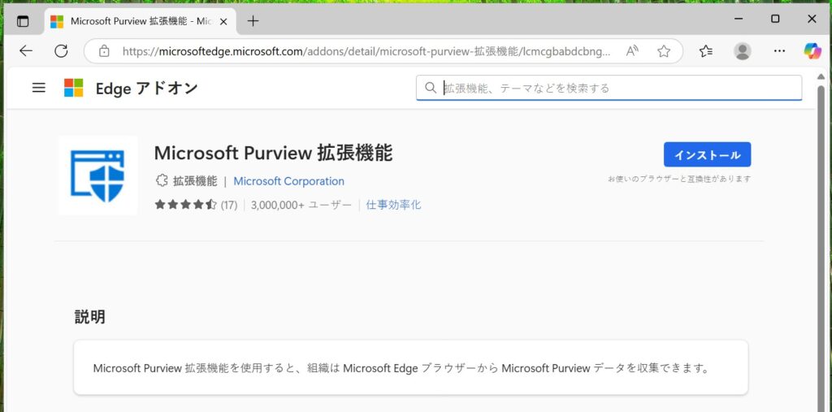Activate Read aloud icon
Image resolution: width=832 pixels, height=412 pixels.
point(632,51)
